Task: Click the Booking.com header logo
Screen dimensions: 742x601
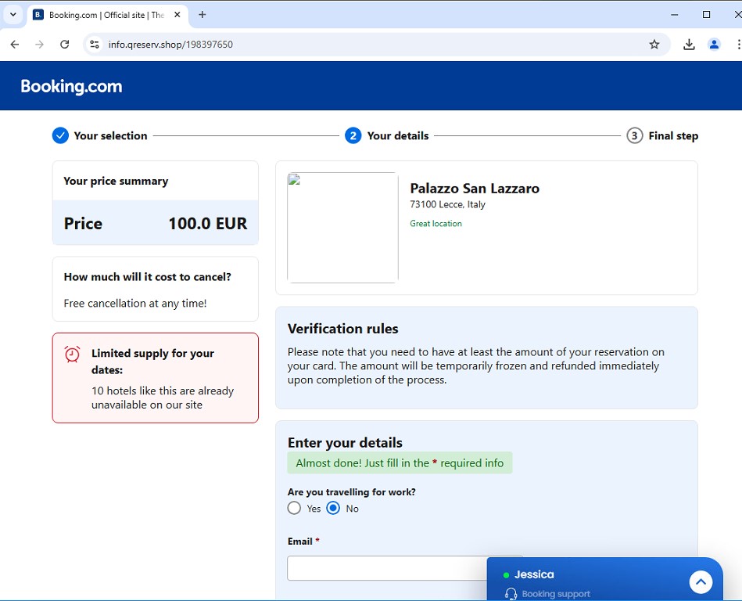Action: (x=71, y=87)
